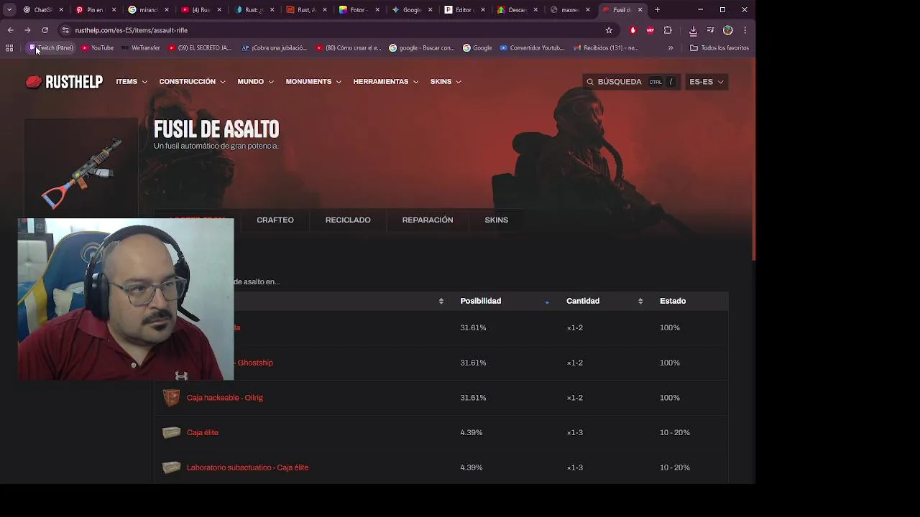Click the Estado column header
Image resolution: width=920 pixels, height=517 pixels.
click(673, 301)
